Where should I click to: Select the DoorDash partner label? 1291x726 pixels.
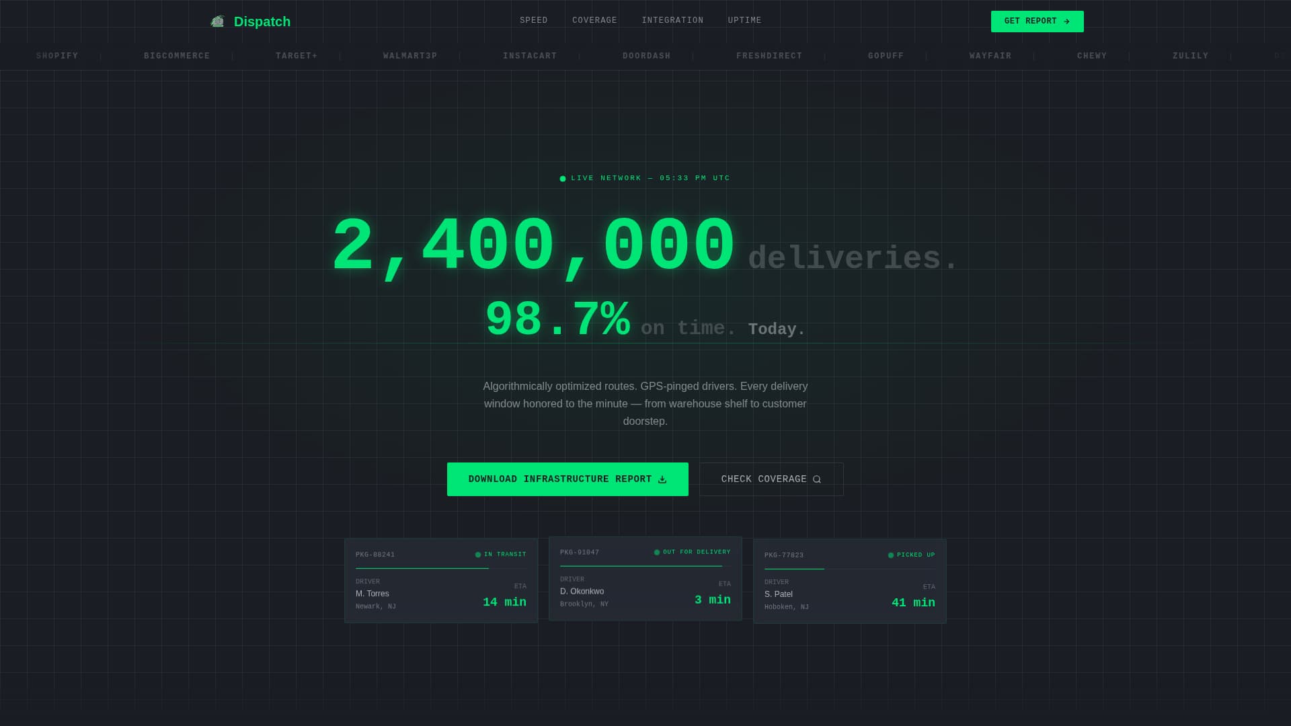[647, 56]
